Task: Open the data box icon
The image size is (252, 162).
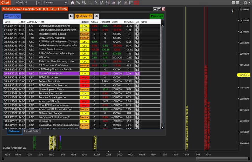Action: click(x=102, y=3)
